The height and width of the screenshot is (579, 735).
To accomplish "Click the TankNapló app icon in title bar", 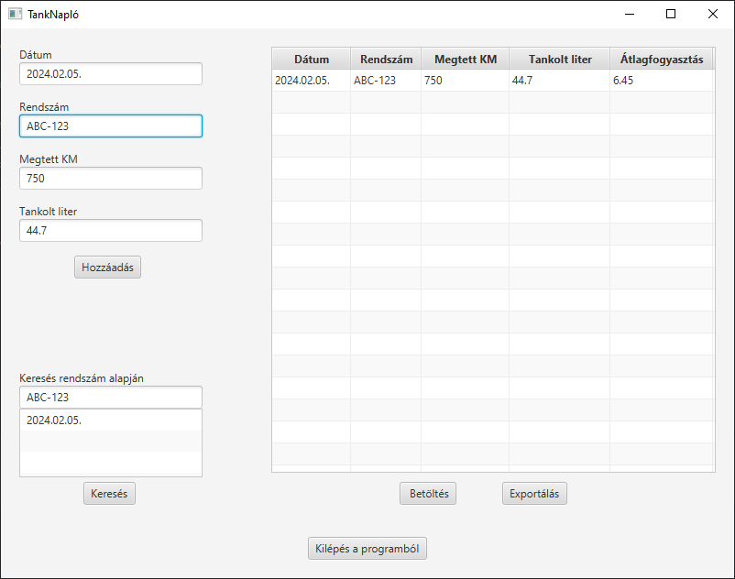I will [15, 14].
